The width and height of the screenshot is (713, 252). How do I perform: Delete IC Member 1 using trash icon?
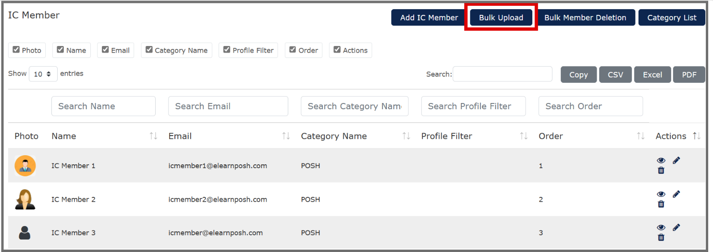661,171
